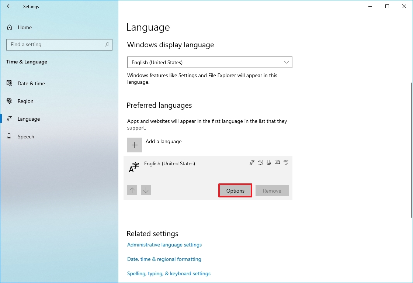Screen dimensions: 413x283
Task: Close the Settings window
Action: tap(404, 6)
